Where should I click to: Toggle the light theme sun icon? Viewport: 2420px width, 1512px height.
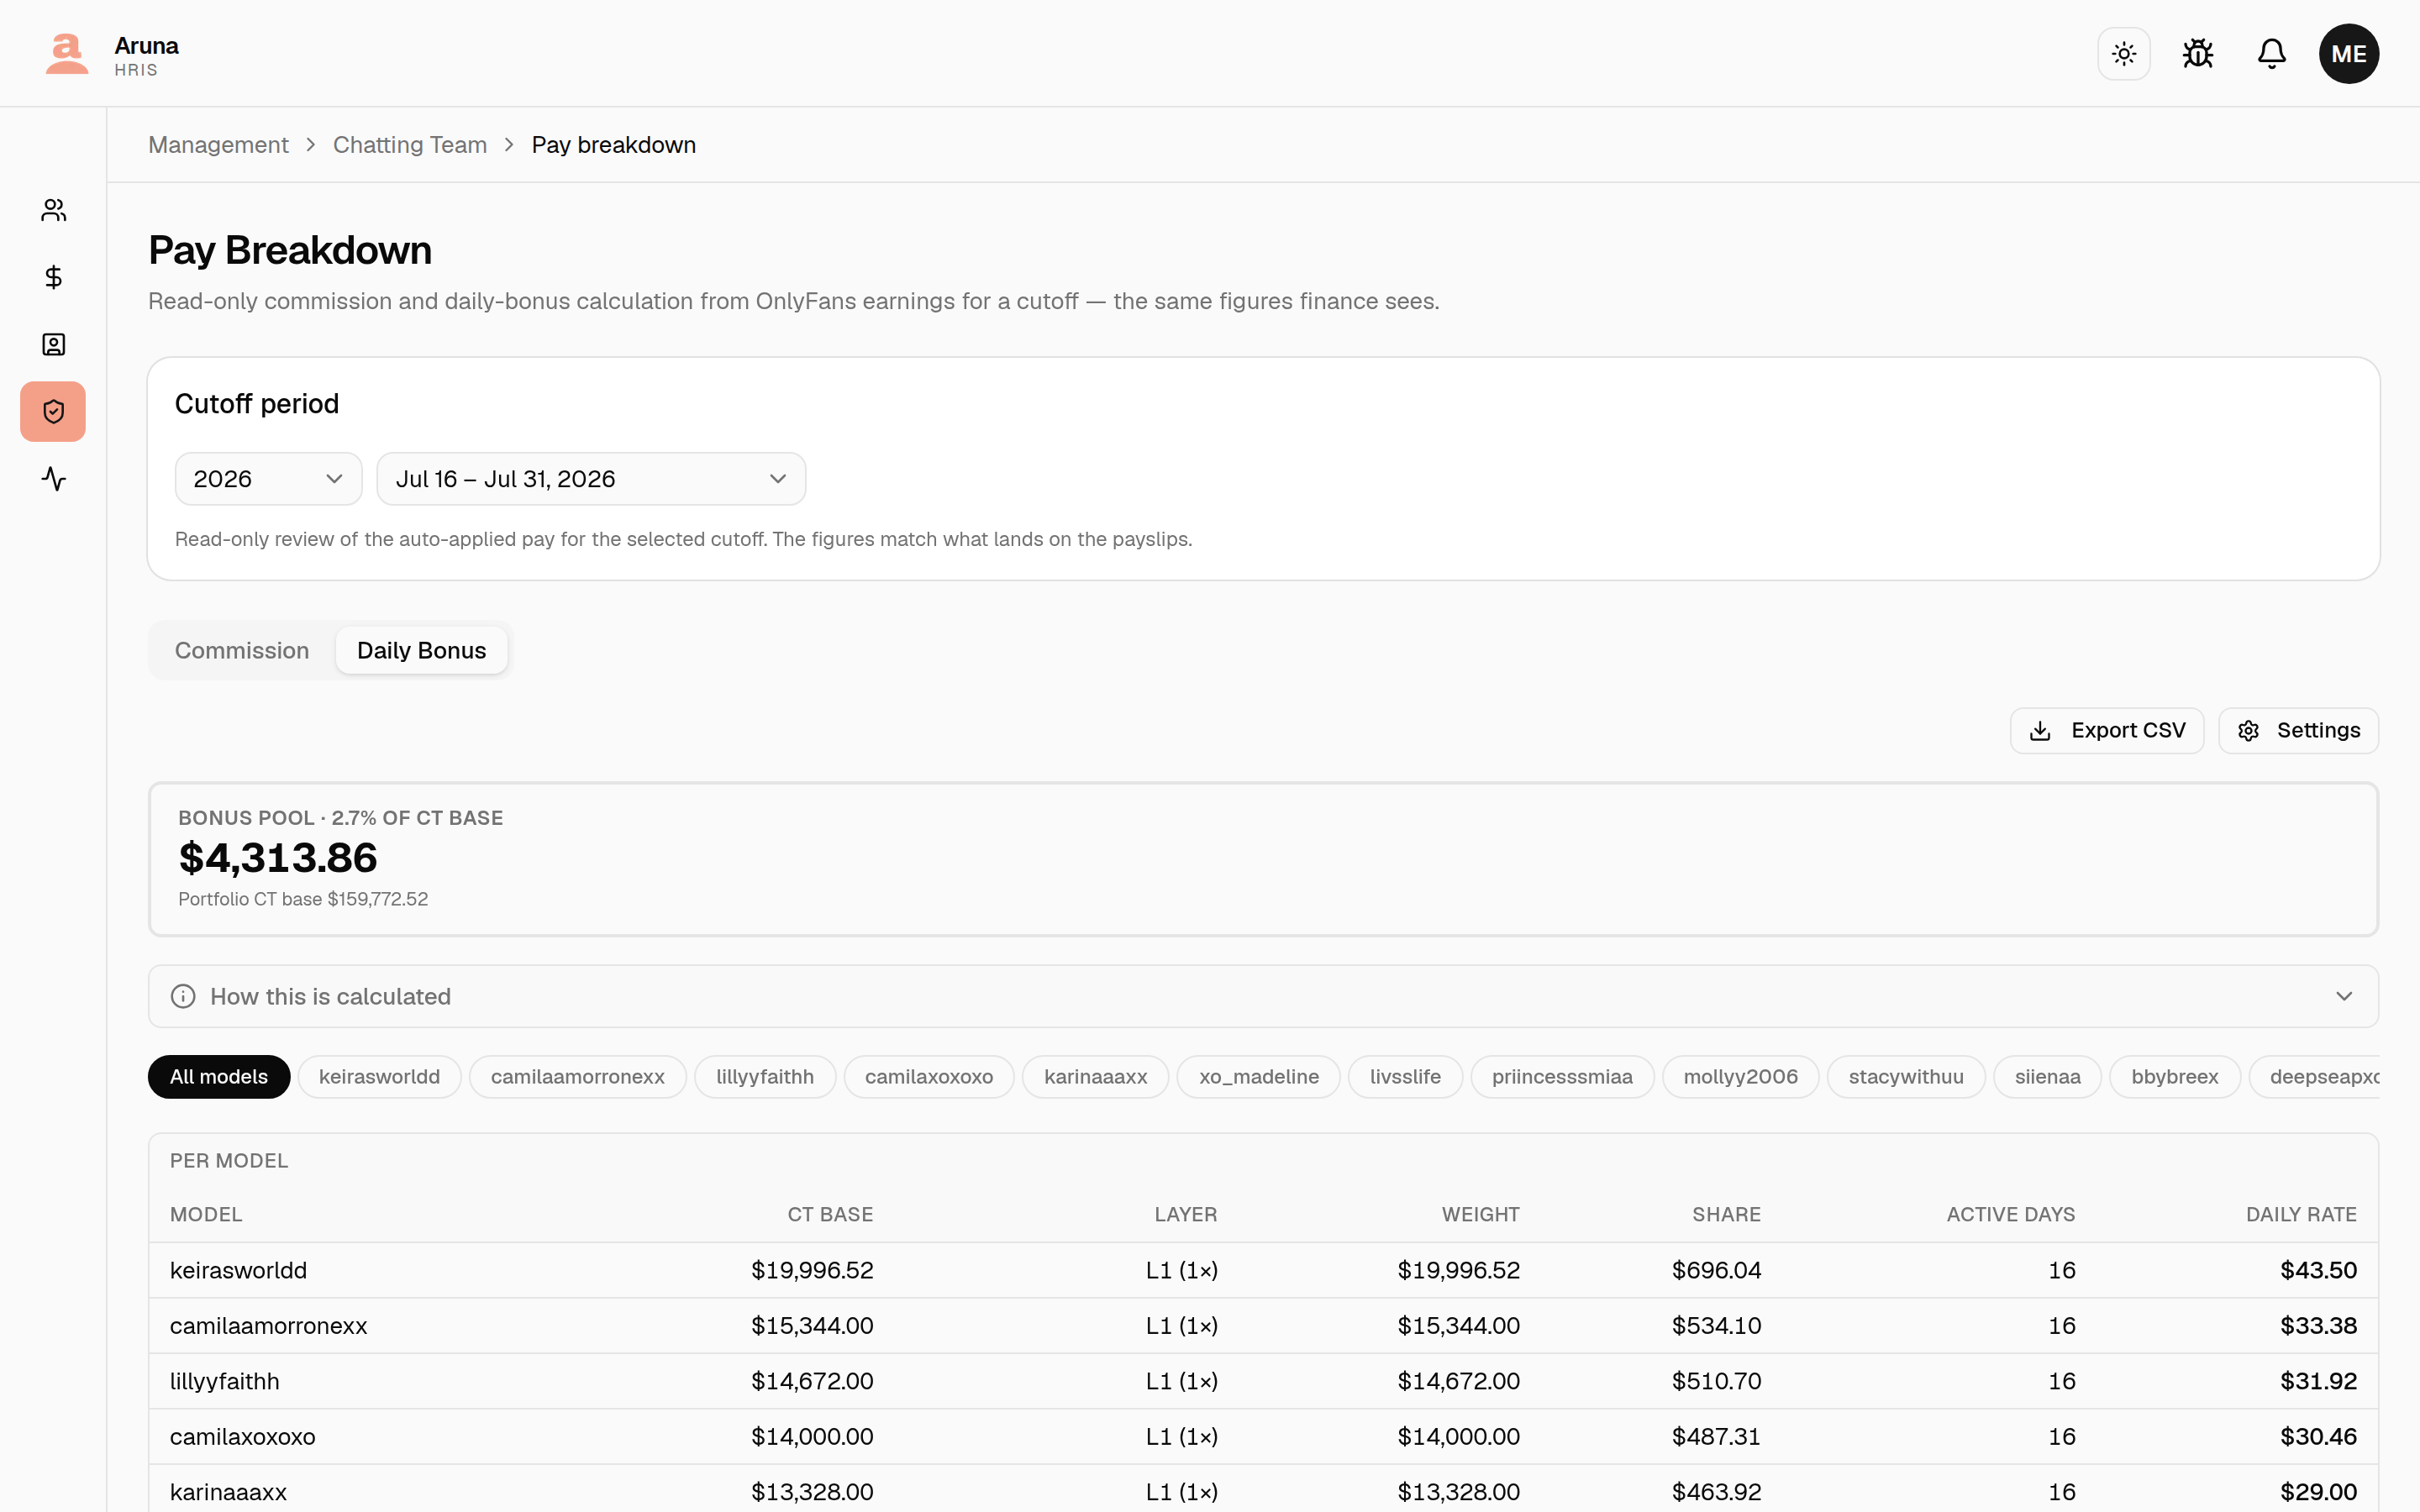[2124, 54]
